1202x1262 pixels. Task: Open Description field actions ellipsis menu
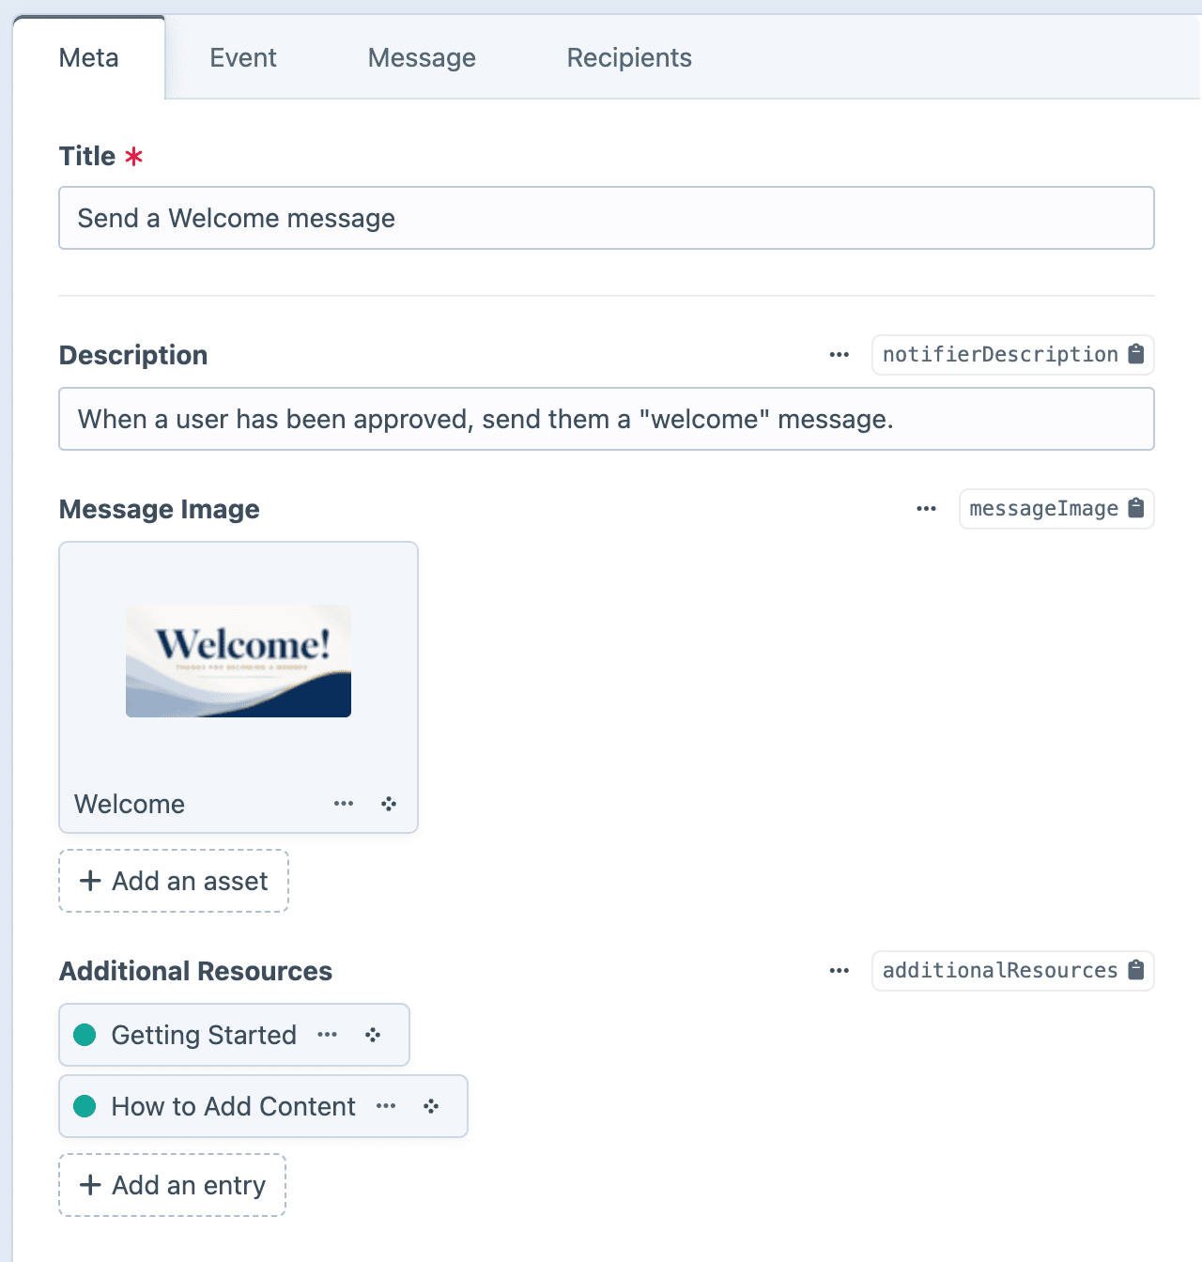pyautogui.click(x=840, y=355)
